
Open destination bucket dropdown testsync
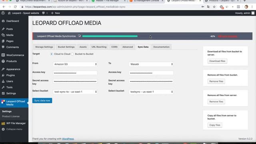click(x=151, y=92)
